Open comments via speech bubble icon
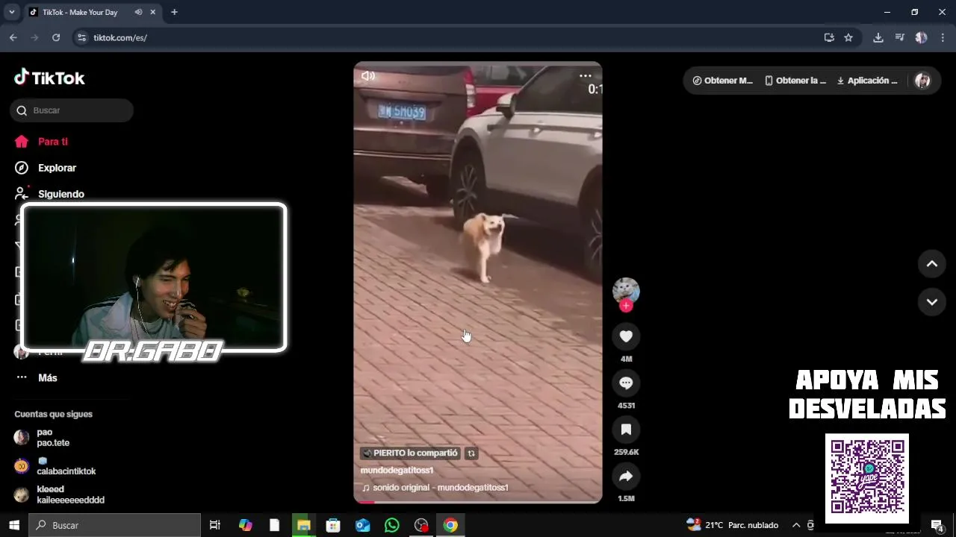Image resolution: width=956 pixels, height=537 pixels. [x=626, y=383]
